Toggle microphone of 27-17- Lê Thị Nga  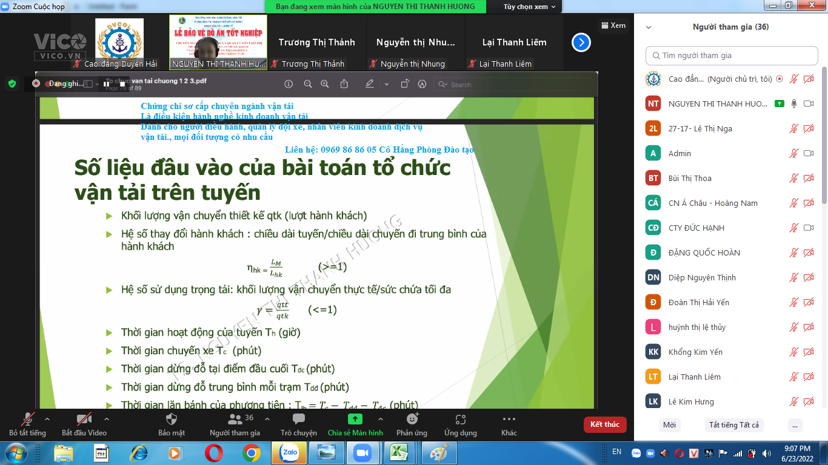[x=794, y=128]
